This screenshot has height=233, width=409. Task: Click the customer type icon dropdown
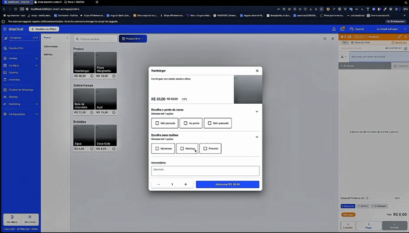[x=344, y=57]
